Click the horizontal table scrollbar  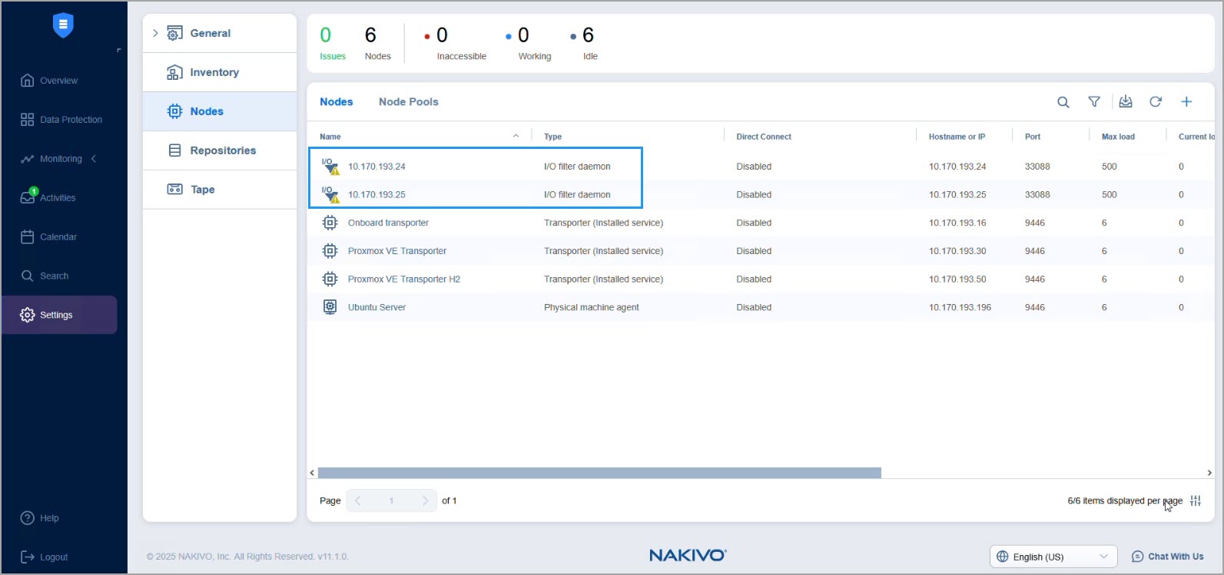599,473
